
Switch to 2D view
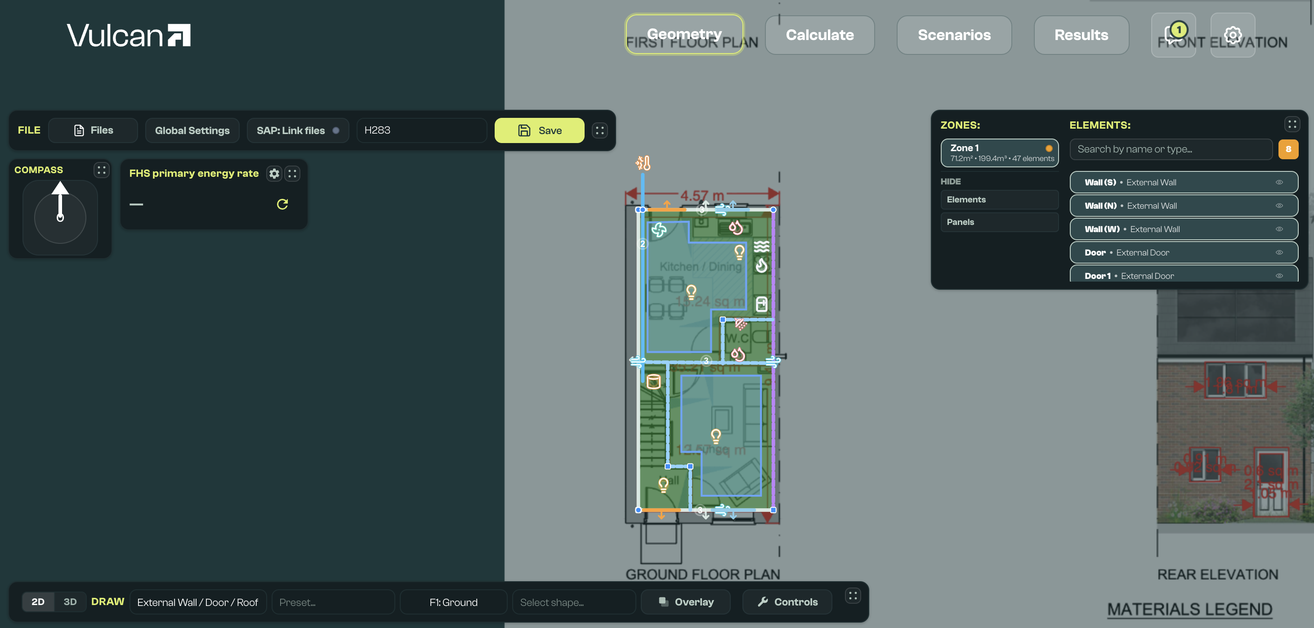[x=38, y=602]
